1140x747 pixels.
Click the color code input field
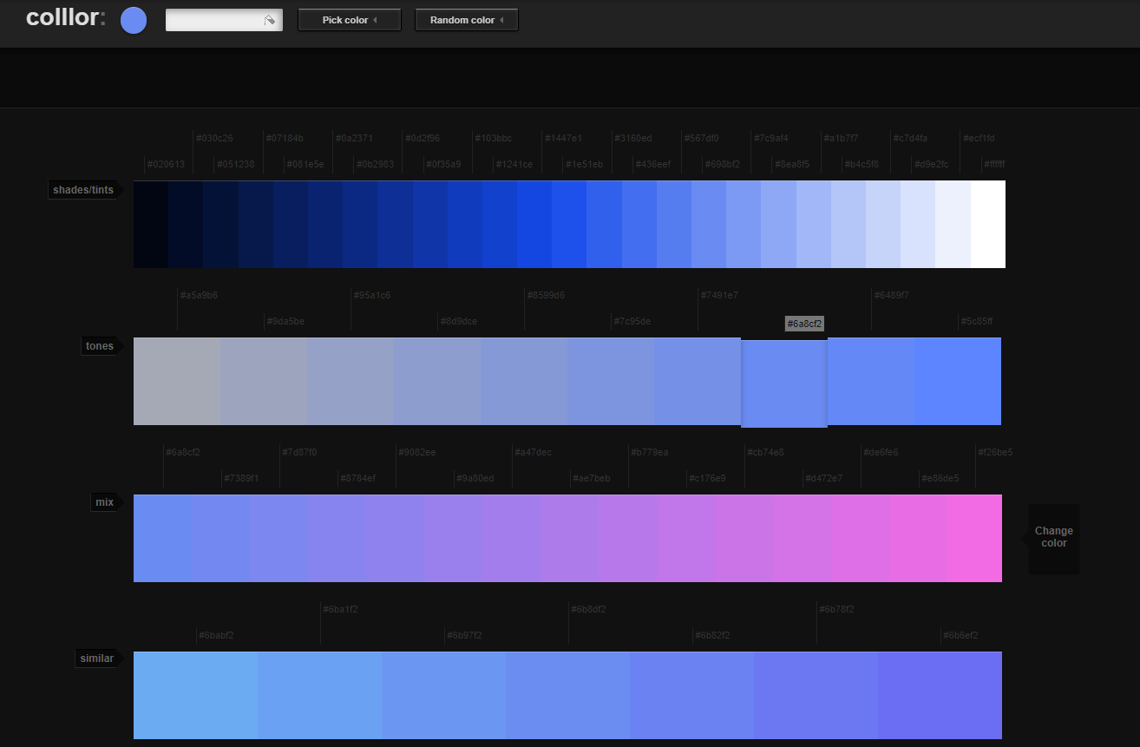tap(213, 20)
